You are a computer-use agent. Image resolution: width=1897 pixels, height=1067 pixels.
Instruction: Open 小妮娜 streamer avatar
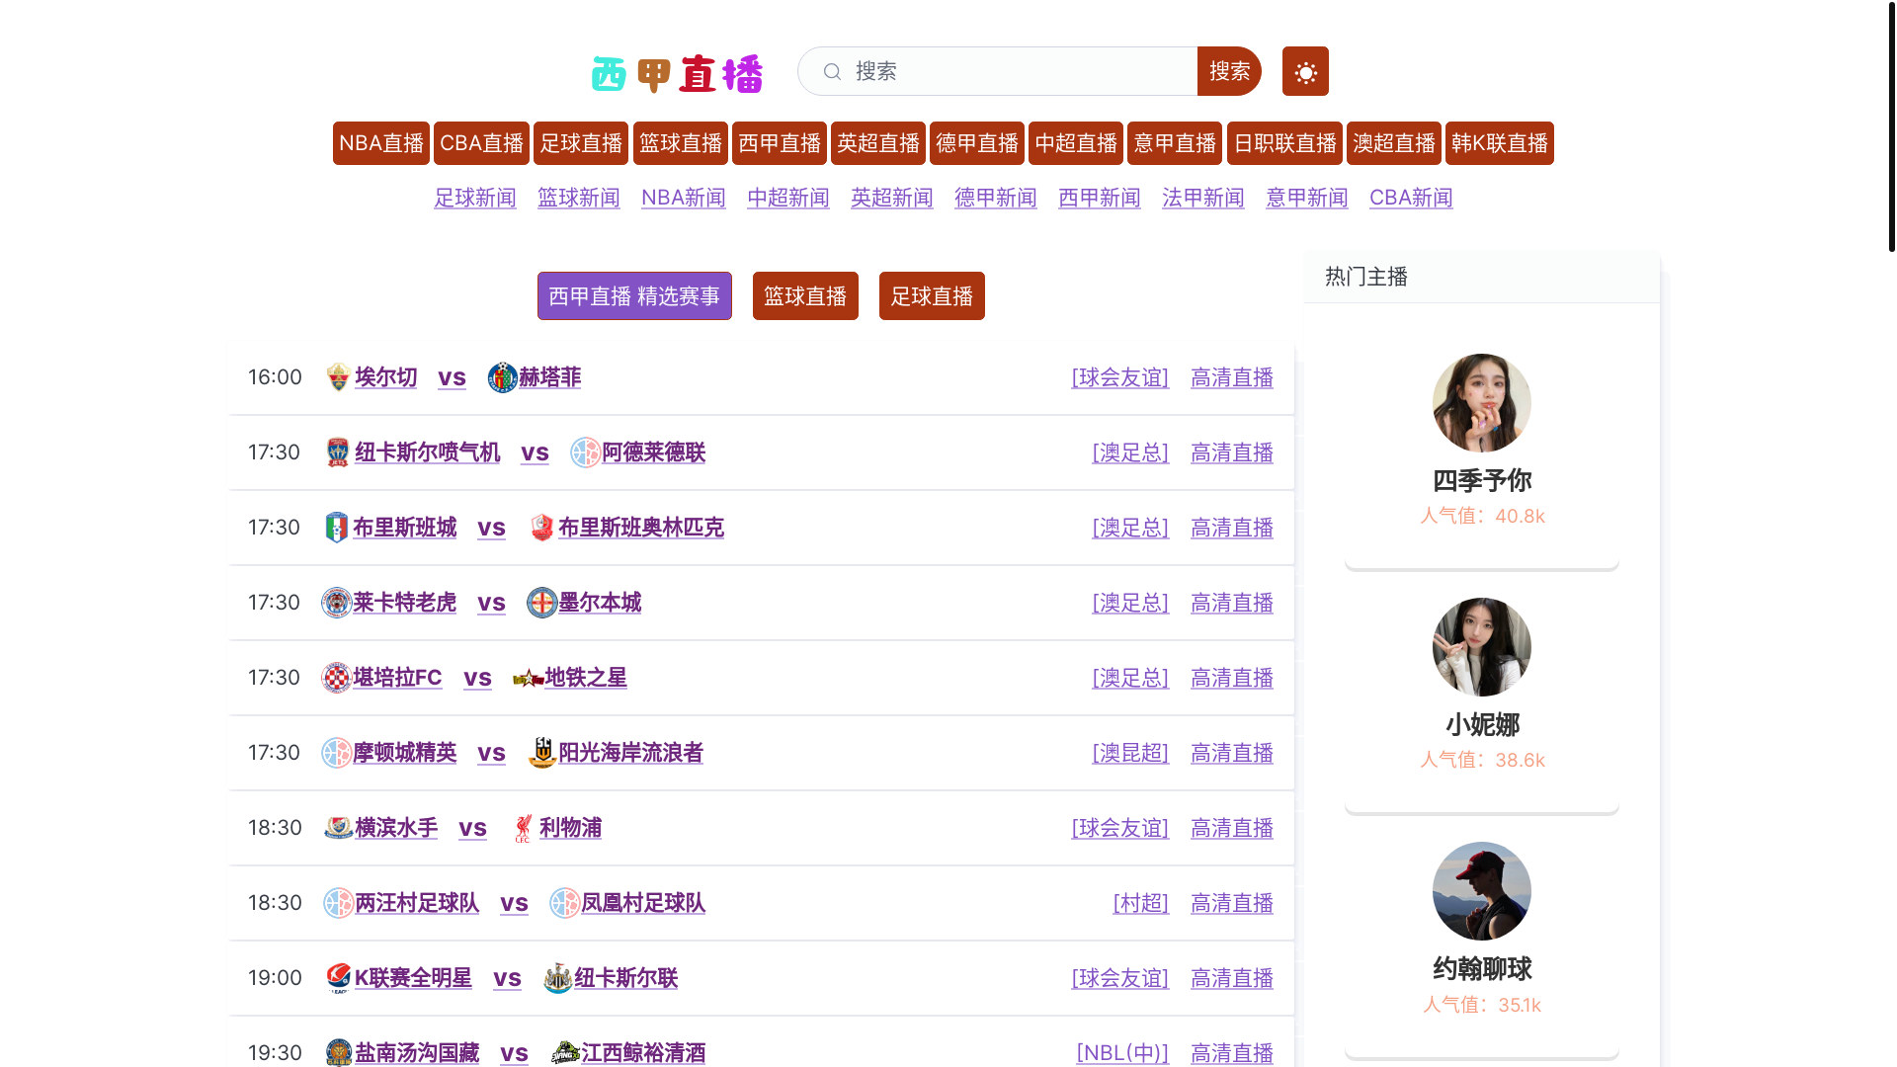click(1481, 647)
